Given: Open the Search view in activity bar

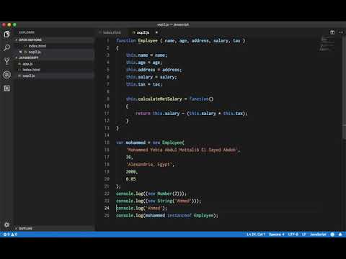Looking at the screenshot, I should tap(6, 47).
